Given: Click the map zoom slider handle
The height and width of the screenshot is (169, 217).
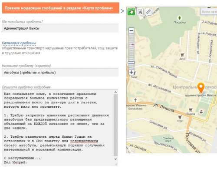Looking at the screenshot, I should click(132, 63).
